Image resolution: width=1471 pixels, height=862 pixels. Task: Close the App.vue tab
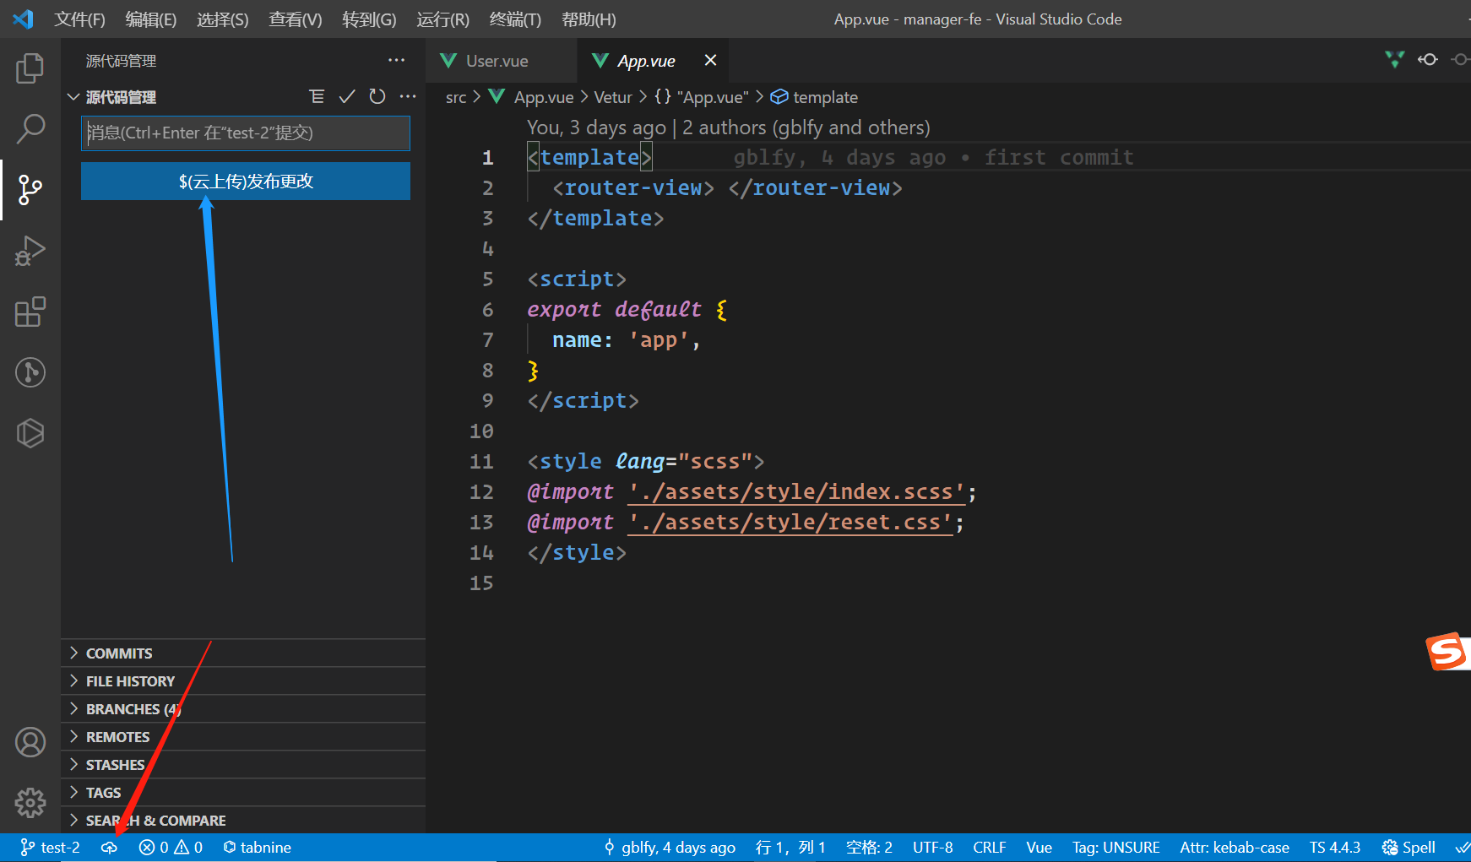point(710,60)
